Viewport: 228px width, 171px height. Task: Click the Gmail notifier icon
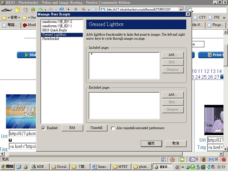[x=211, y=160]
